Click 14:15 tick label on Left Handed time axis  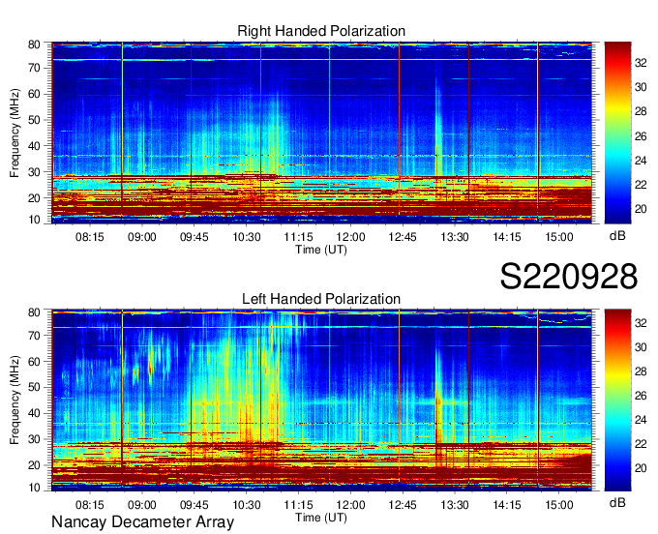pos(507,505)
